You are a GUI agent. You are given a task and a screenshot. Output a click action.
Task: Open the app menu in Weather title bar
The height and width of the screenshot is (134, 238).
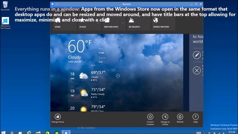pos(57,4)
